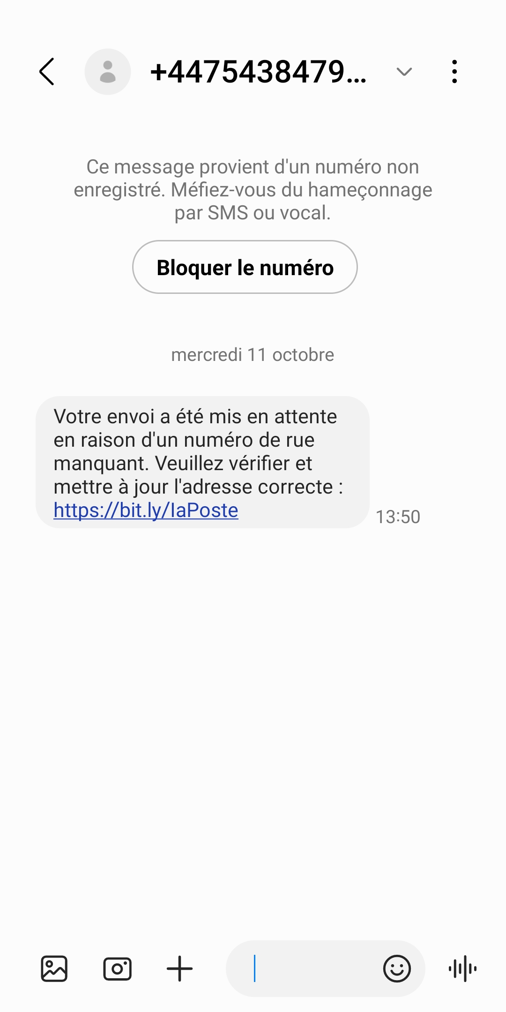
Task: Open the emoji smiley picker
Action: (x=397, y=968)
